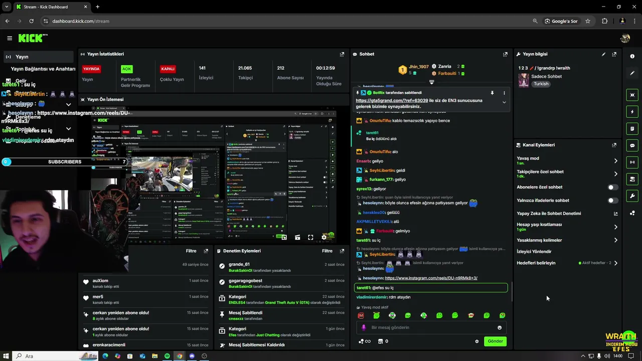Open the emoji picker in the message box
The height and width of the screenshot is (361, 642).
500,327
